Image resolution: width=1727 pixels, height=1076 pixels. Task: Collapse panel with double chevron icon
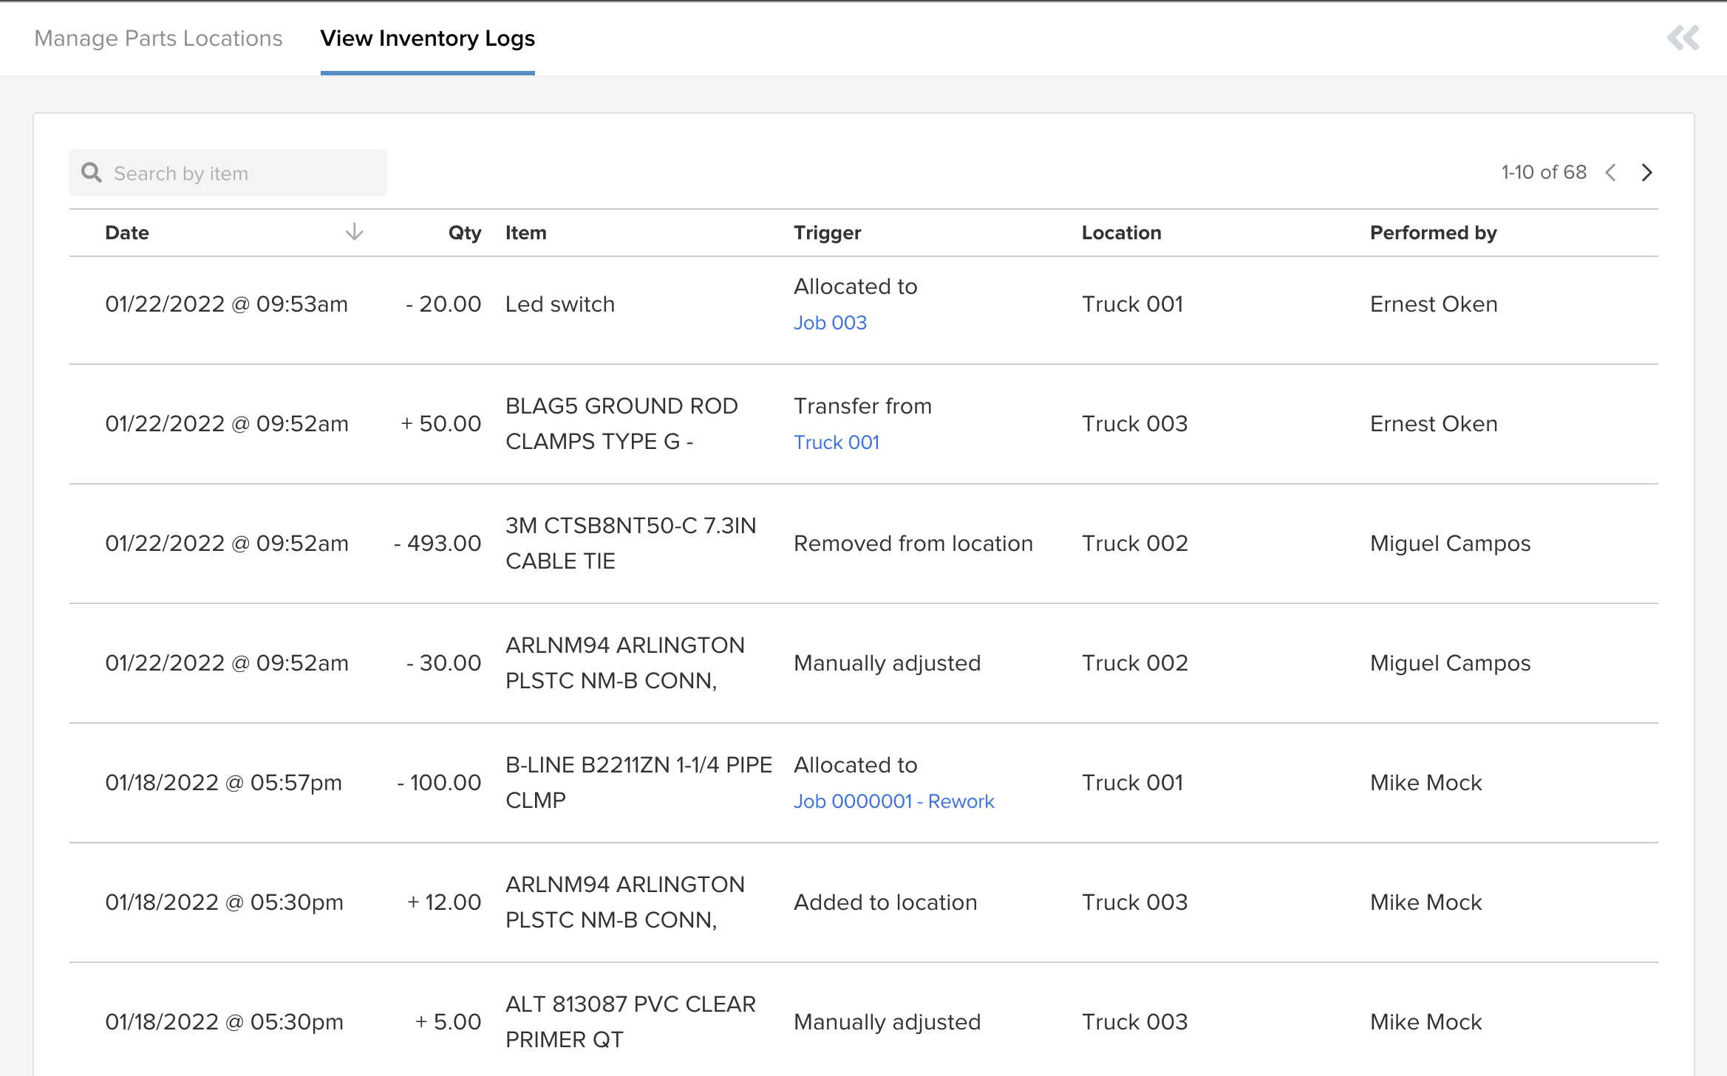click(1683, 38)
